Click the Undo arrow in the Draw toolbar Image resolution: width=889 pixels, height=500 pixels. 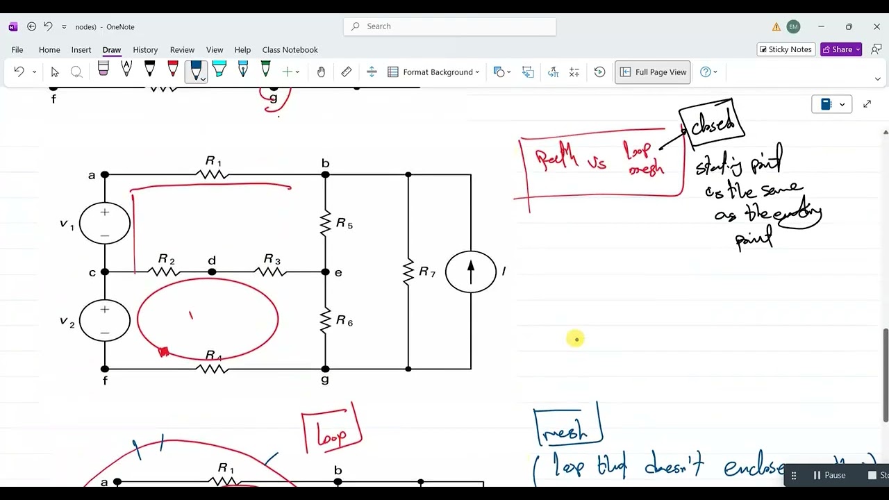pyautogui.click(x=19, y=72)
